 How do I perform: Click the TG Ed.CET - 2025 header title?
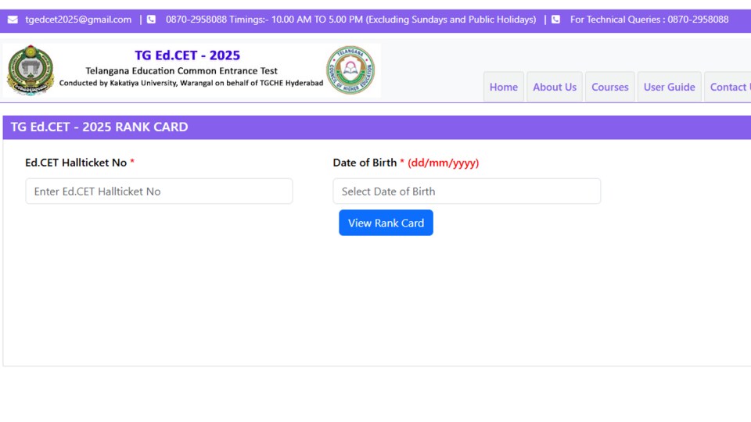point(187,55)
